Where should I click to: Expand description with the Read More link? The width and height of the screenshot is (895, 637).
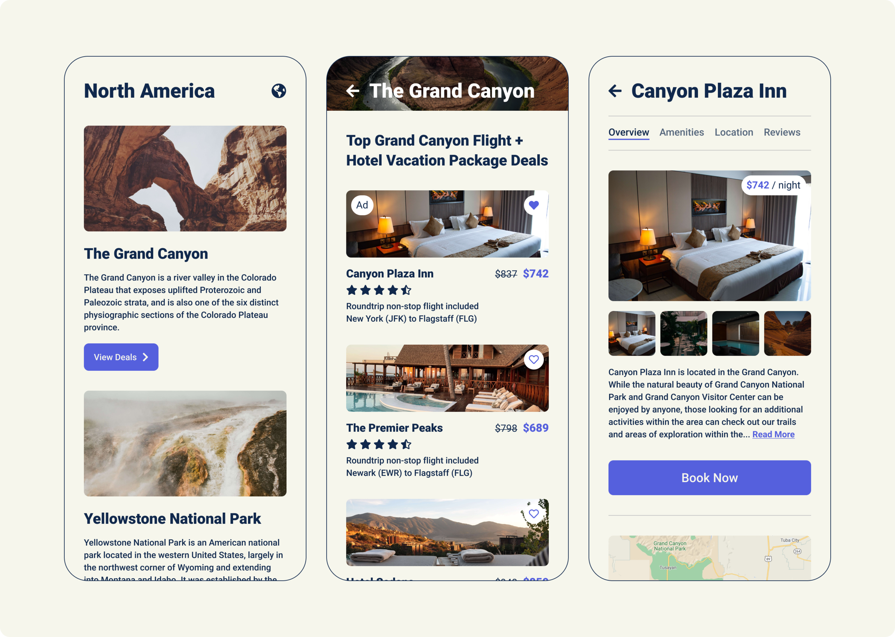coord(773,435)
